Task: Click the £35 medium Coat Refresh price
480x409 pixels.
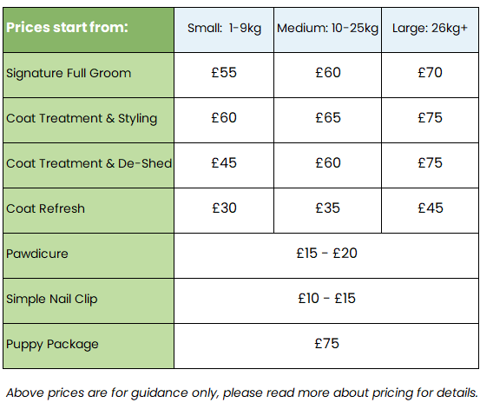Action: click(x=328, y=208)
